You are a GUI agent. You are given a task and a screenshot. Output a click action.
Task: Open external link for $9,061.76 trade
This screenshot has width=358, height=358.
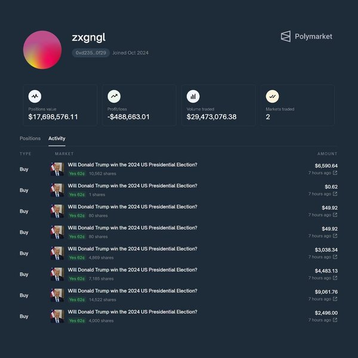[335, 299]
